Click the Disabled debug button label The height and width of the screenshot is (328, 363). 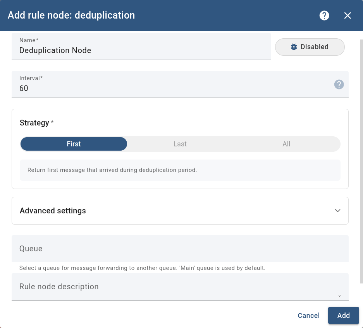[x=315, y=47]
